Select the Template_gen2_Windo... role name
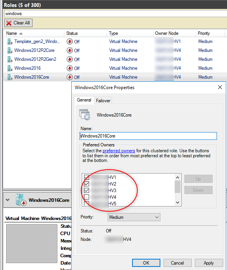227x270 pixels. pyautogui.click(x=37, y=41)
